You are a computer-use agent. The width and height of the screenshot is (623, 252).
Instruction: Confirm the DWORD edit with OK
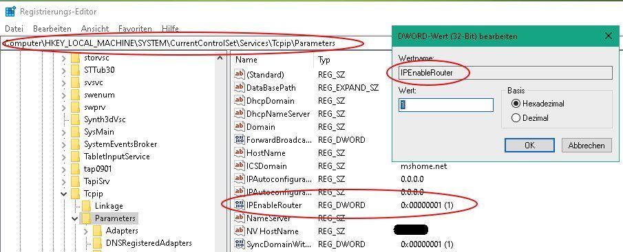pyautogui.click(x=529, y=146)
